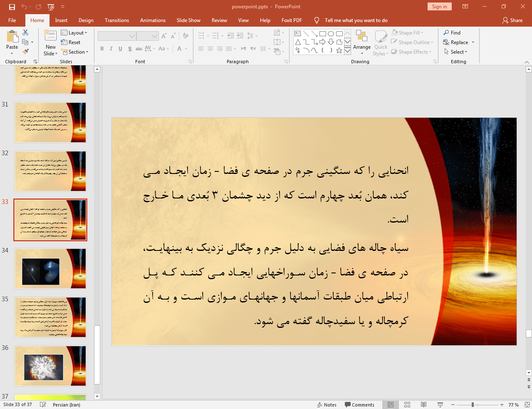Click the Sign in button

439,7
